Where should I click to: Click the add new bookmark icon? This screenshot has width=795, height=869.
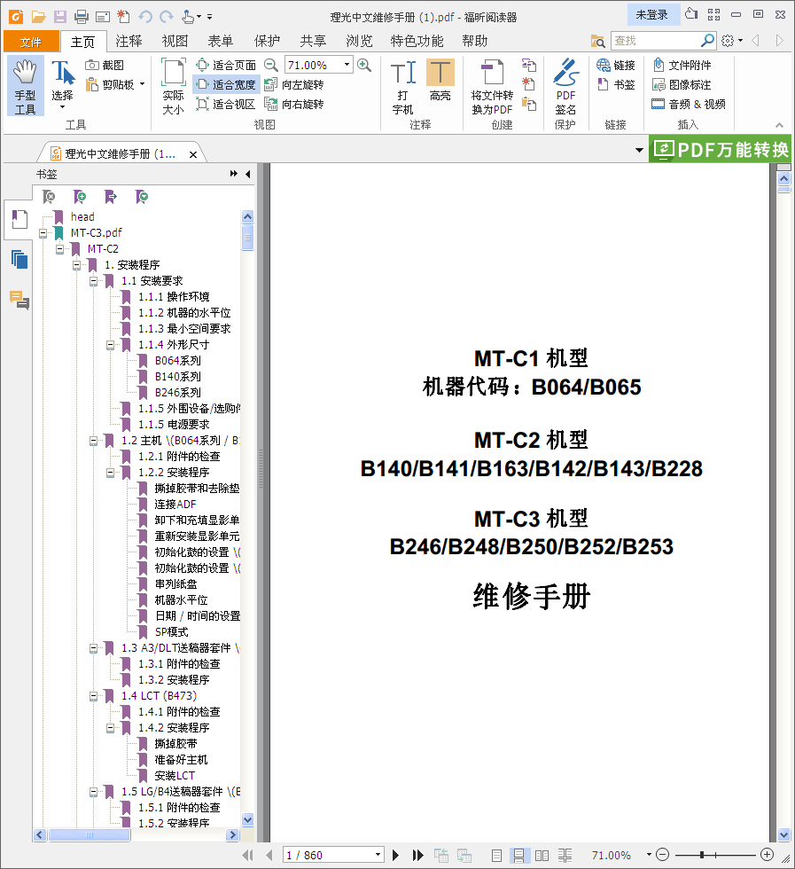tap(80, 197)
